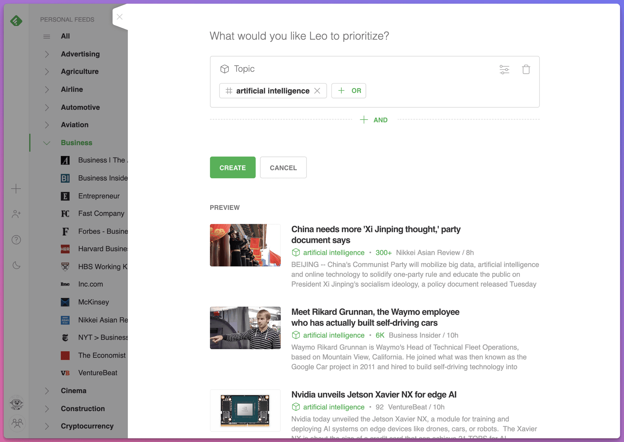Viewport: 624px width, 442px height.
Task: Click the PERSONAL FEEDS header
Action: point(67,19)
